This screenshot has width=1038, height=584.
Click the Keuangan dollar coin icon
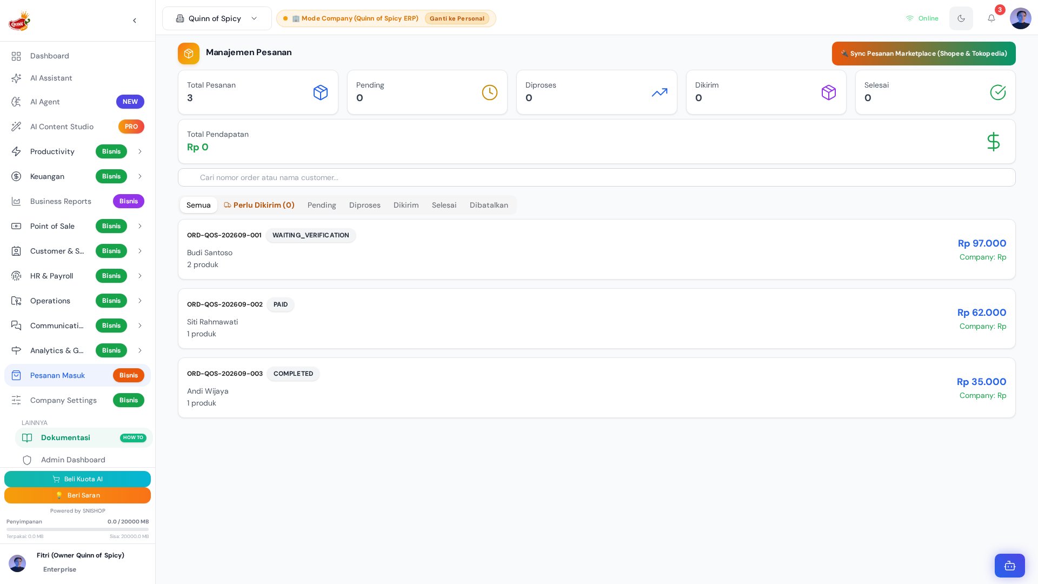click(16, 176)
